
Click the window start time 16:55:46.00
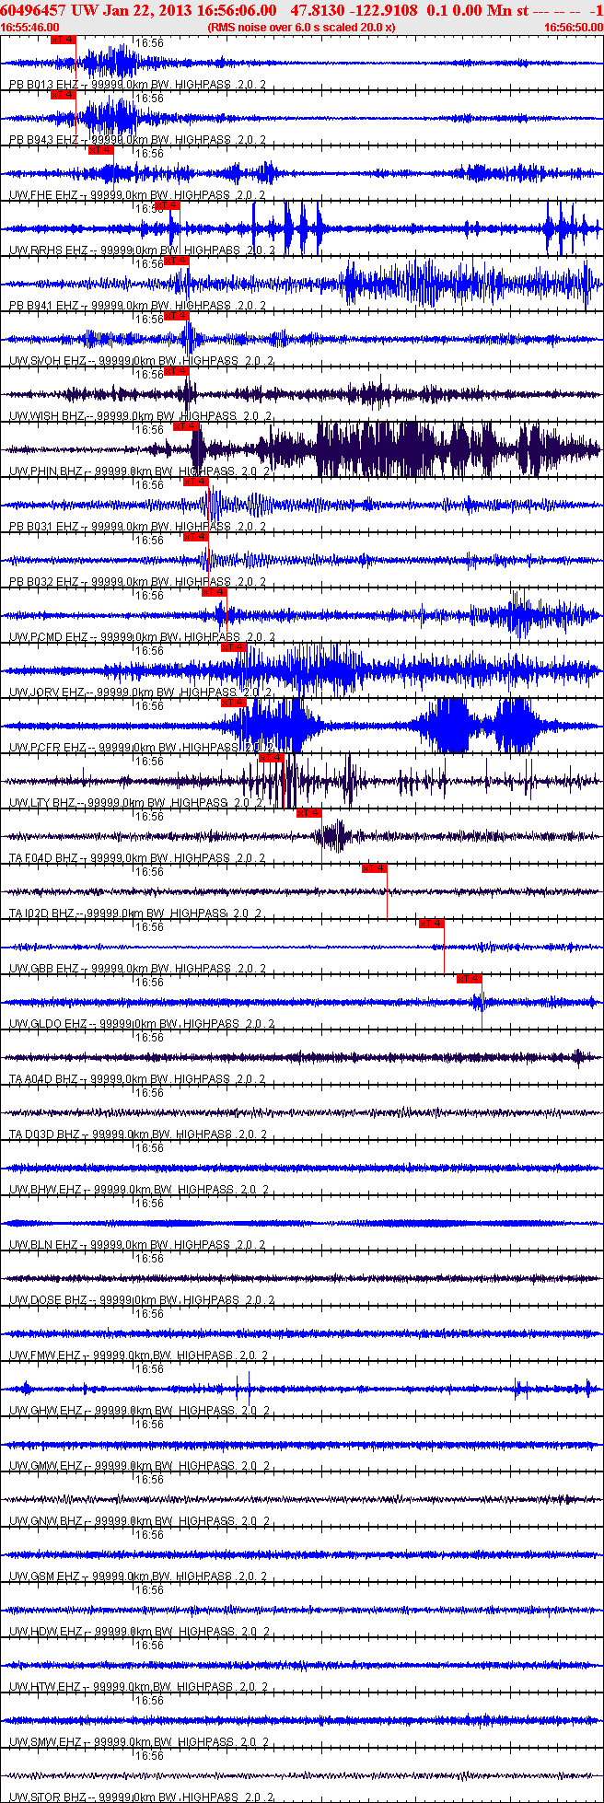[30, 28]
